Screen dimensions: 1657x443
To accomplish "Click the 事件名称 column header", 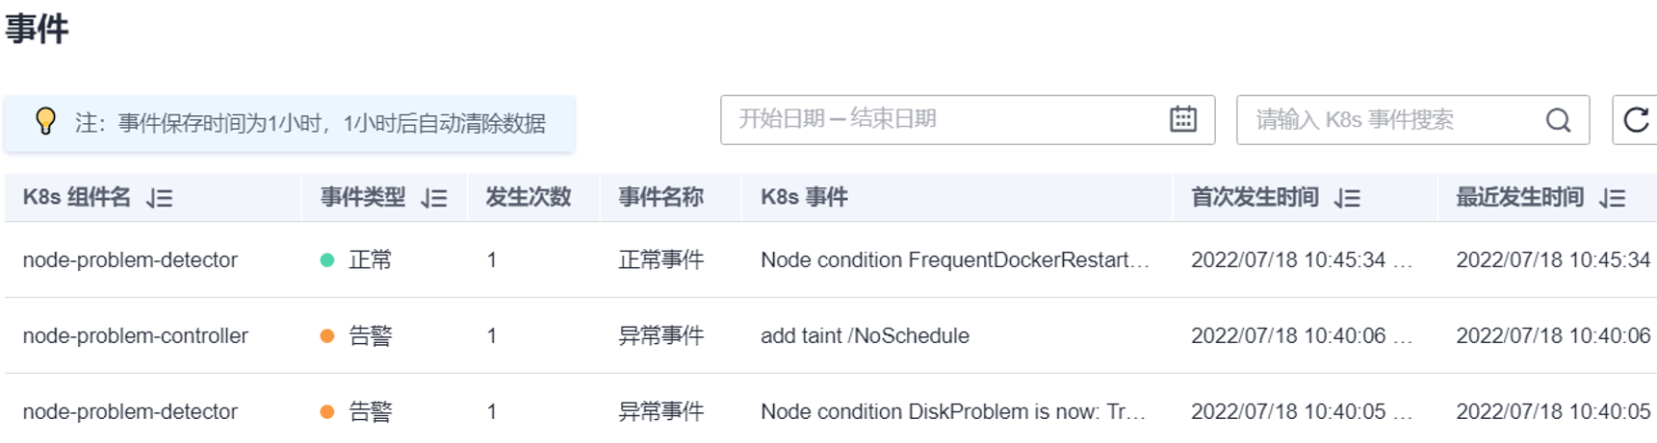I will 660,198.
